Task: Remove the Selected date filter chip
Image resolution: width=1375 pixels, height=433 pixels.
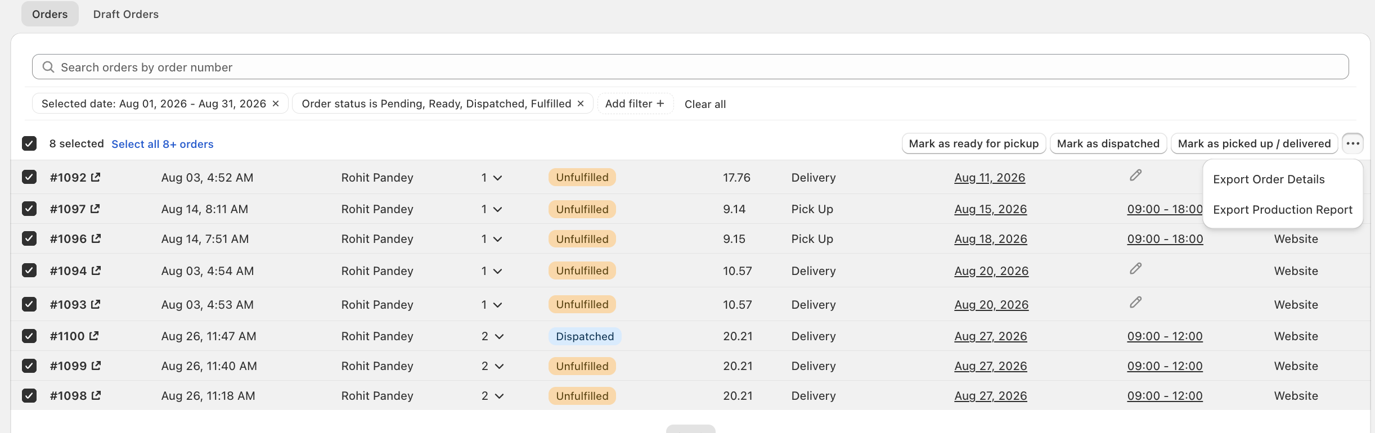Action: (x=276, y=103)
